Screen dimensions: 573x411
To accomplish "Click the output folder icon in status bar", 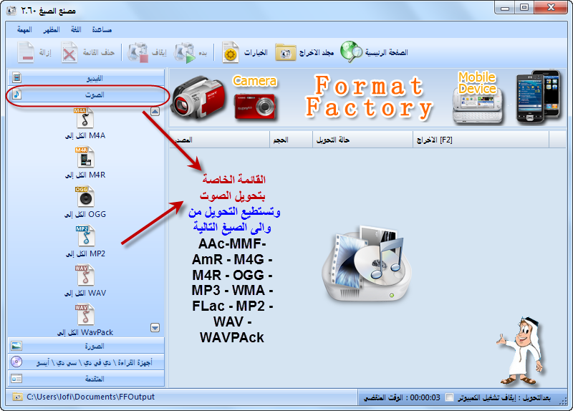I will 17,397.
